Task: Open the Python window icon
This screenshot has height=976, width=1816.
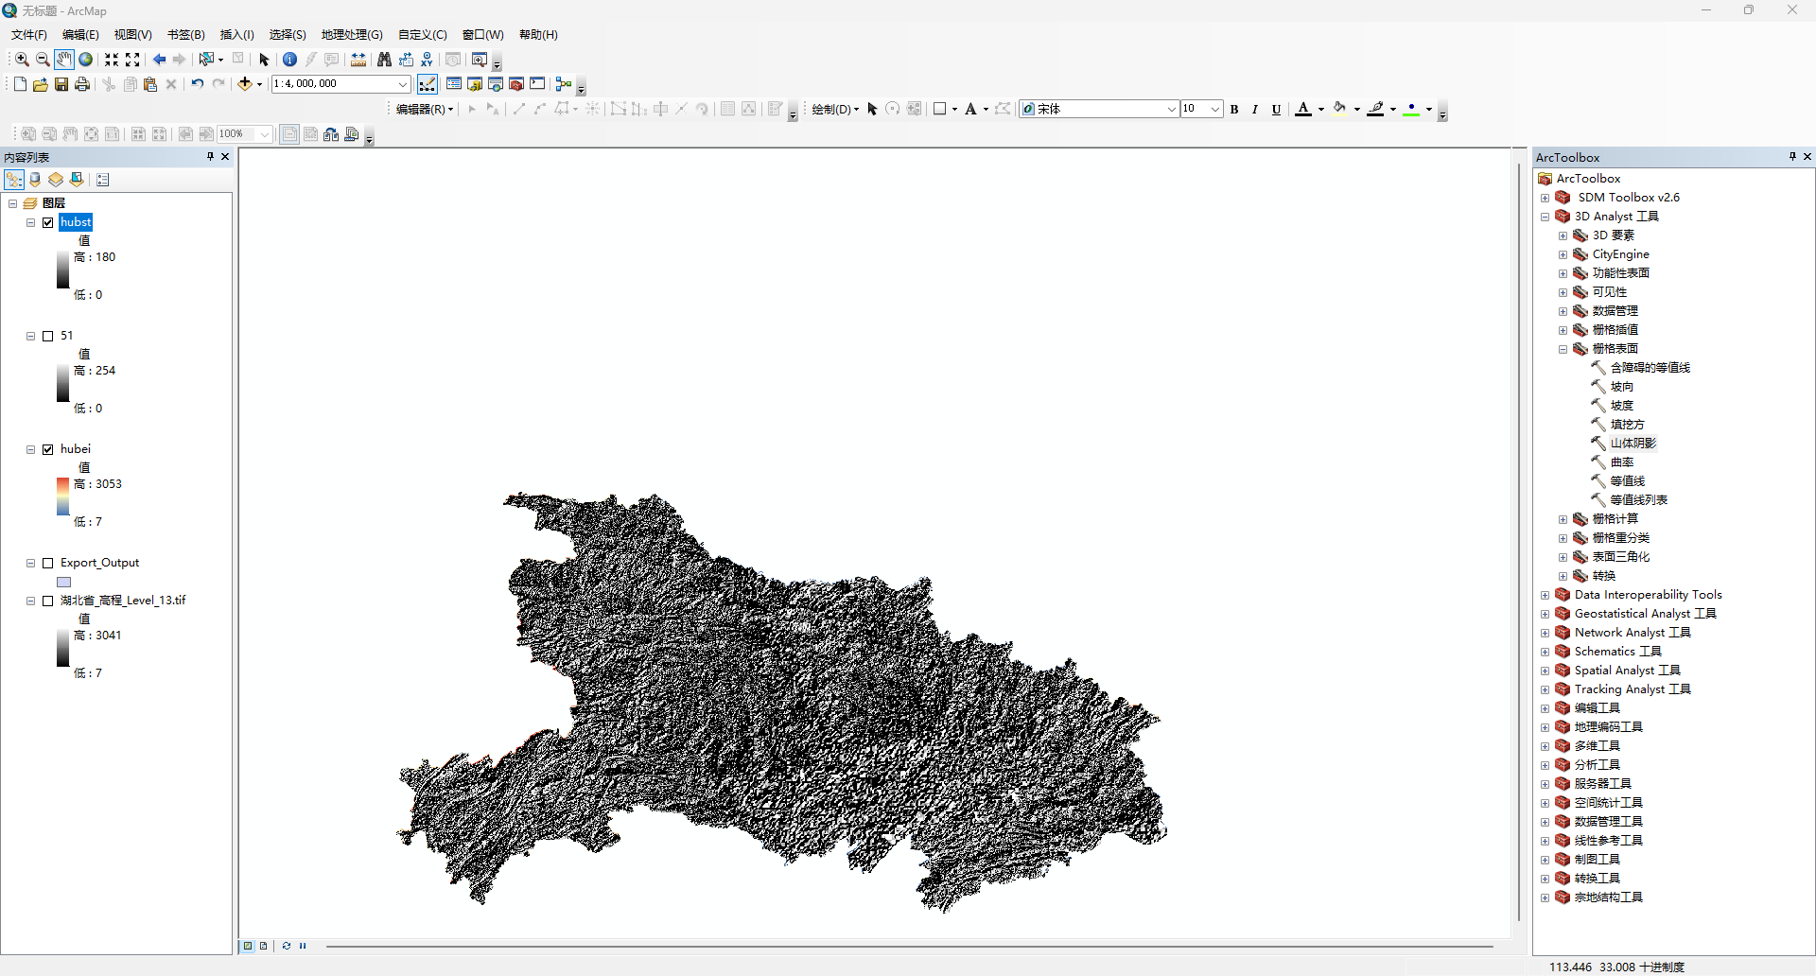Action: 537,84
